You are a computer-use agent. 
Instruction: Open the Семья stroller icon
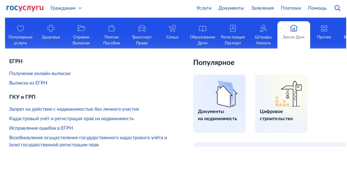[x=172, y=28]
